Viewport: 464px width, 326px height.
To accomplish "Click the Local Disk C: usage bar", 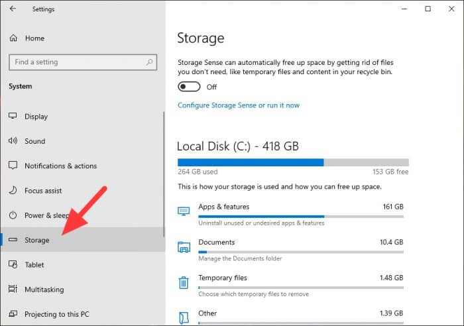I will point(293,162).
